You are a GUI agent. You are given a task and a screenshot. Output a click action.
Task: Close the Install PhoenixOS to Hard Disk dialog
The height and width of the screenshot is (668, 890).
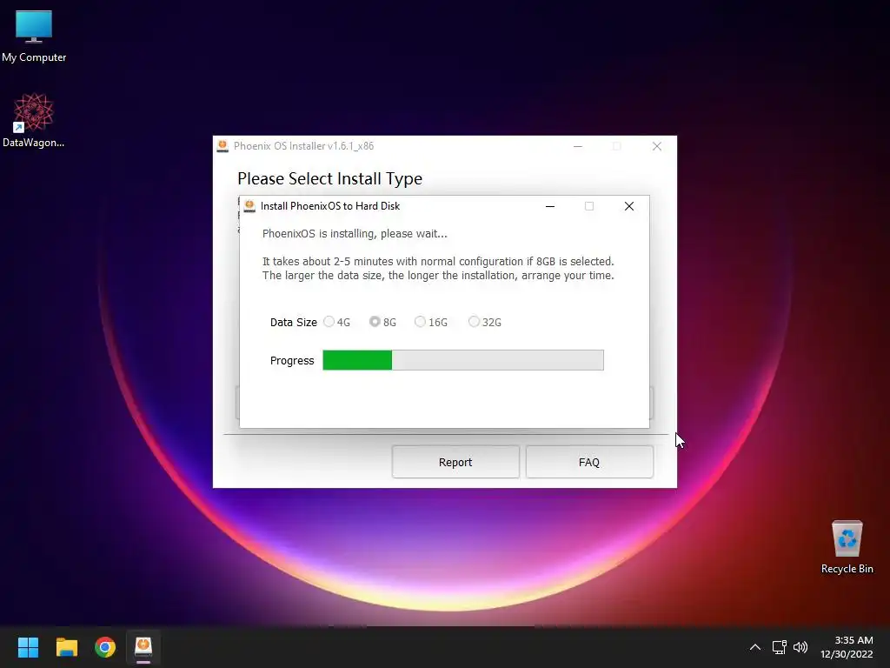pos(629,206)
